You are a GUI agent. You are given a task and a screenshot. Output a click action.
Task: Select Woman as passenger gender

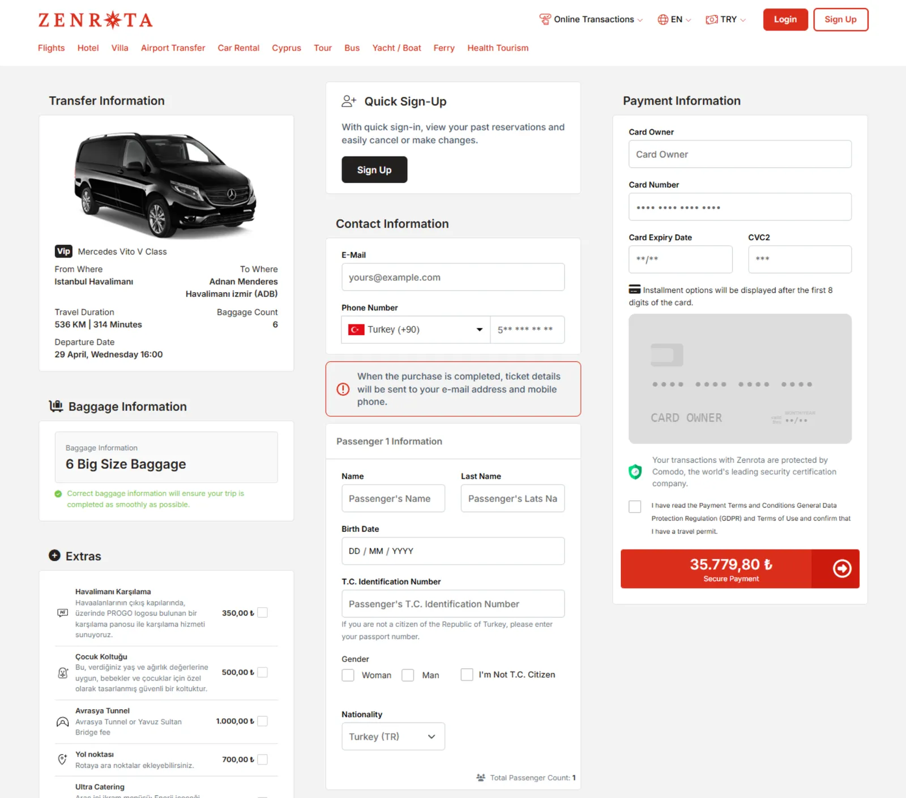pos(348,675)
